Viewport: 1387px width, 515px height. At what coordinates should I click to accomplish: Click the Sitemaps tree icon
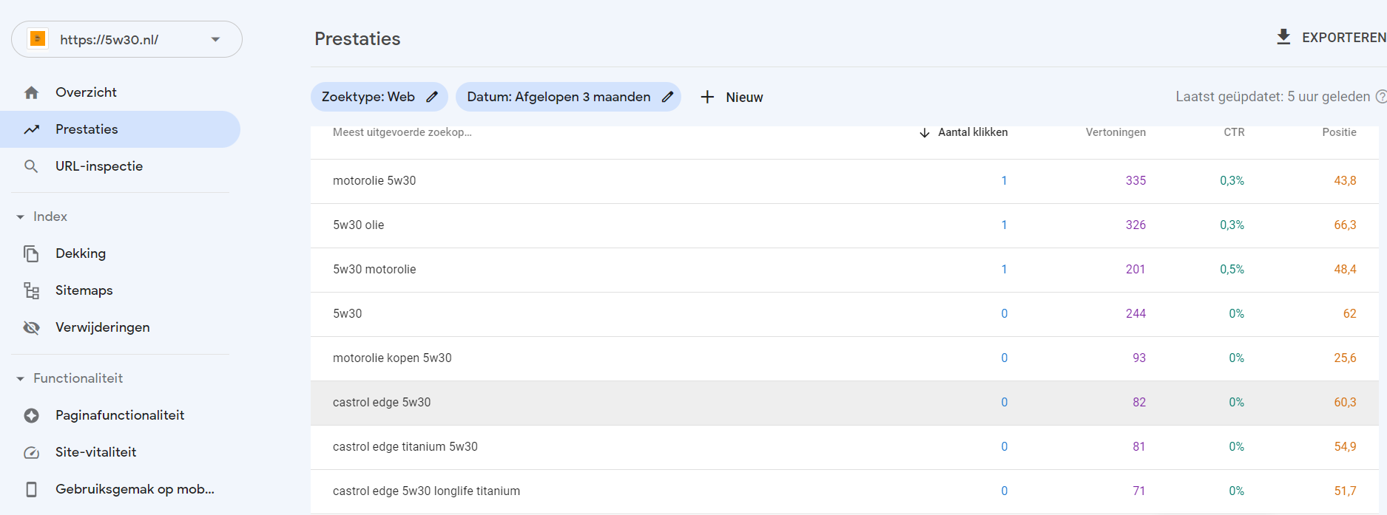(31, 290)
